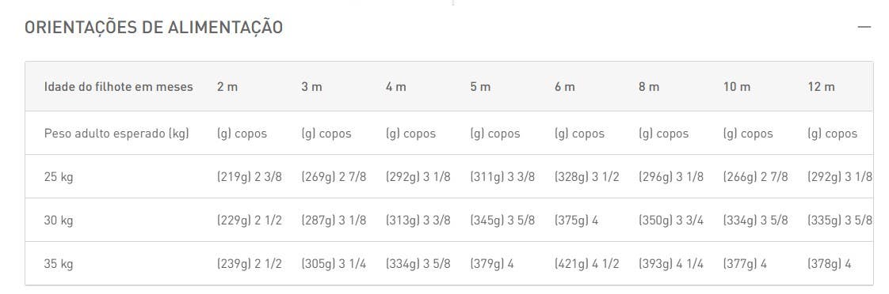Select the 35 kg row label
This screenshot has height=294, width=889.
click(59, 265)
